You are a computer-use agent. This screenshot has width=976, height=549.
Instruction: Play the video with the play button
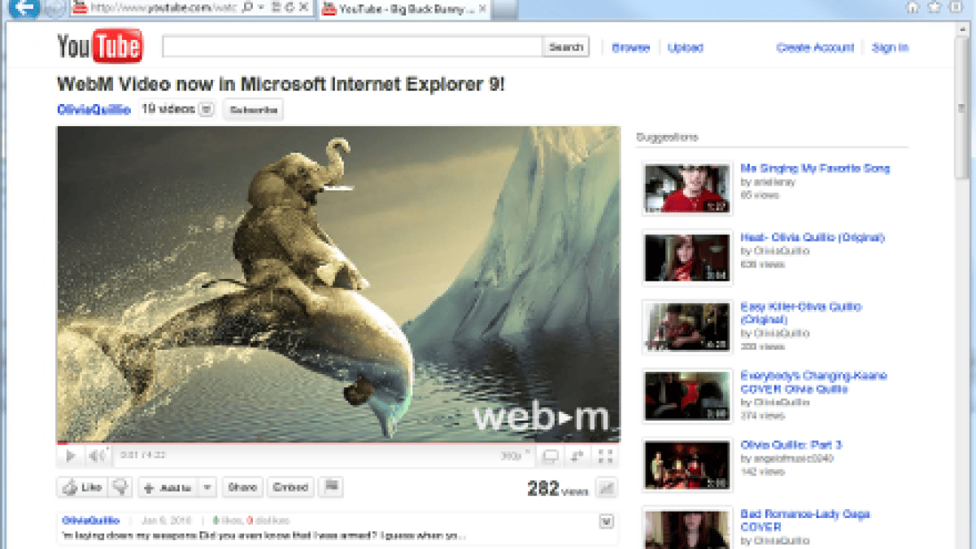pyautogui.click(x=71, y=456)
